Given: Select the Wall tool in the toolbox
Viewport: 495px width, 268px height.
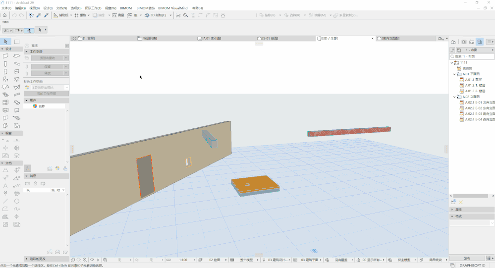Looking at the screenshot, I should pyautogui.click(x=5, y=56).
